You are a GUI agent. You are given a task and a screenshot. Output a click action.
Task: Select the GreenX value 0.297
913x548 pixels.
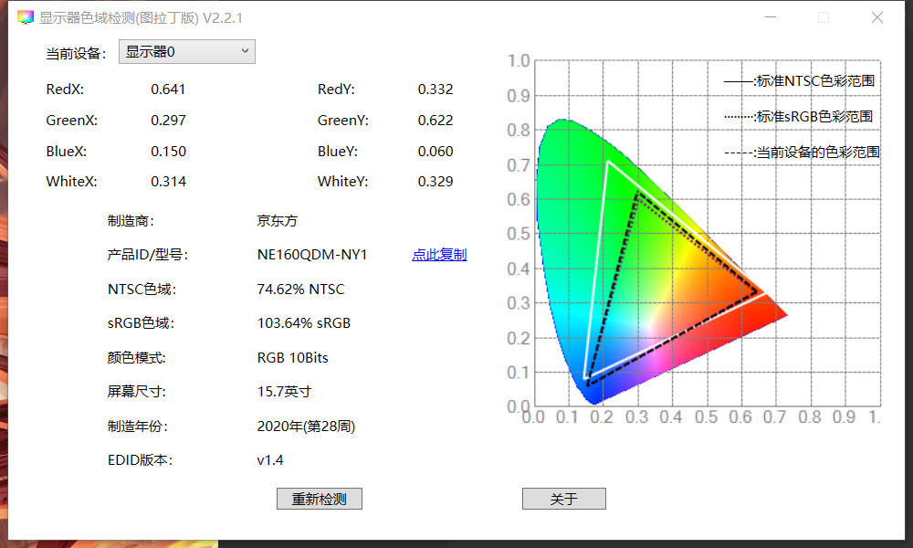click(168, 120)
